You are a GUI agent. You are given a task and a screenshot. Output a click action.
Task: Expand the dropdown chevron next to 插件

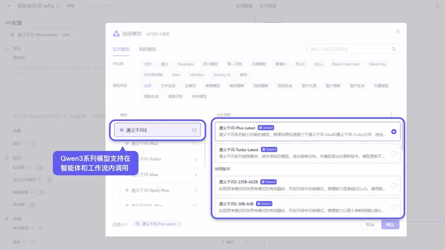point(246,242)
